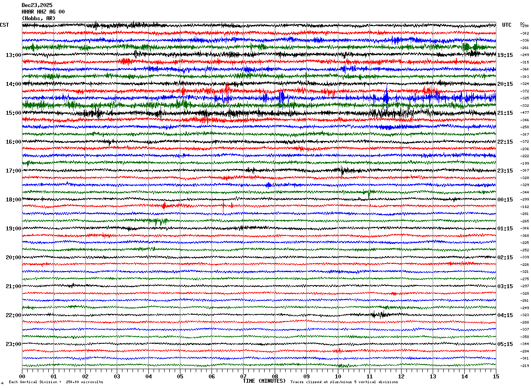Click minute tick label 10
This screenshot has height=388, width=531.
coord(338,376)
